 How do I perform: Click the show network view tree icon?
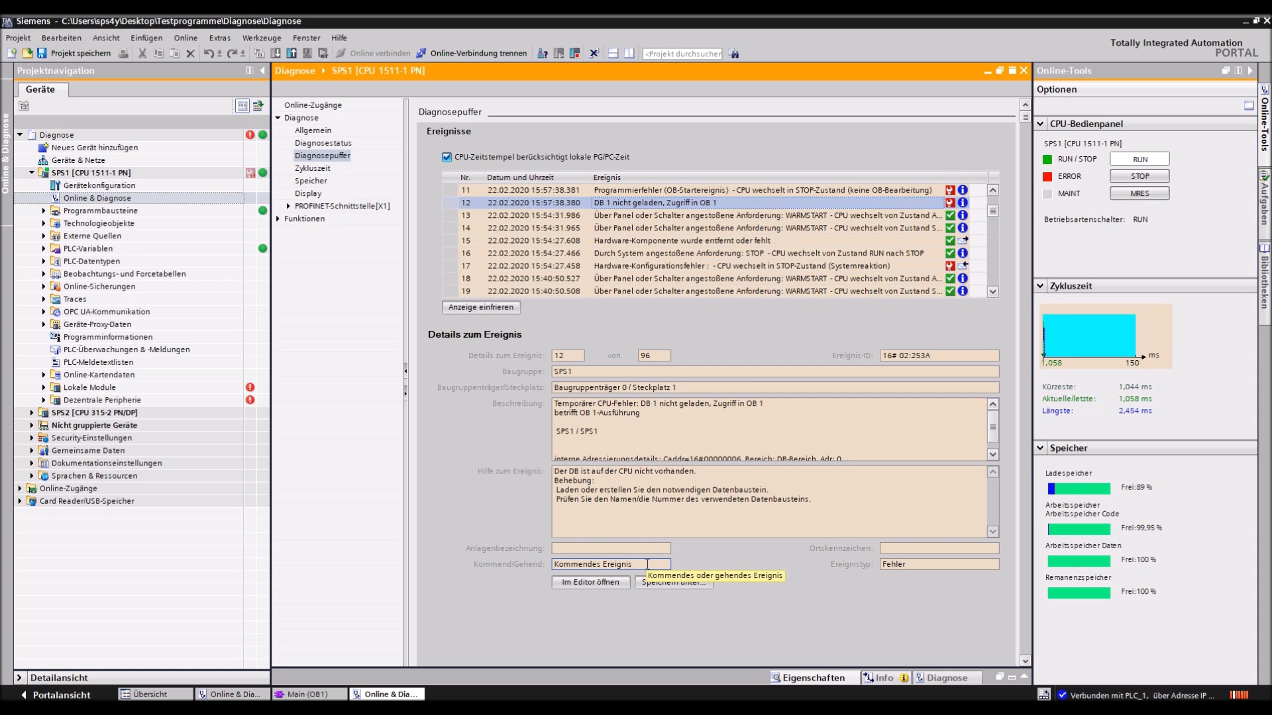[x=258, y=105]
